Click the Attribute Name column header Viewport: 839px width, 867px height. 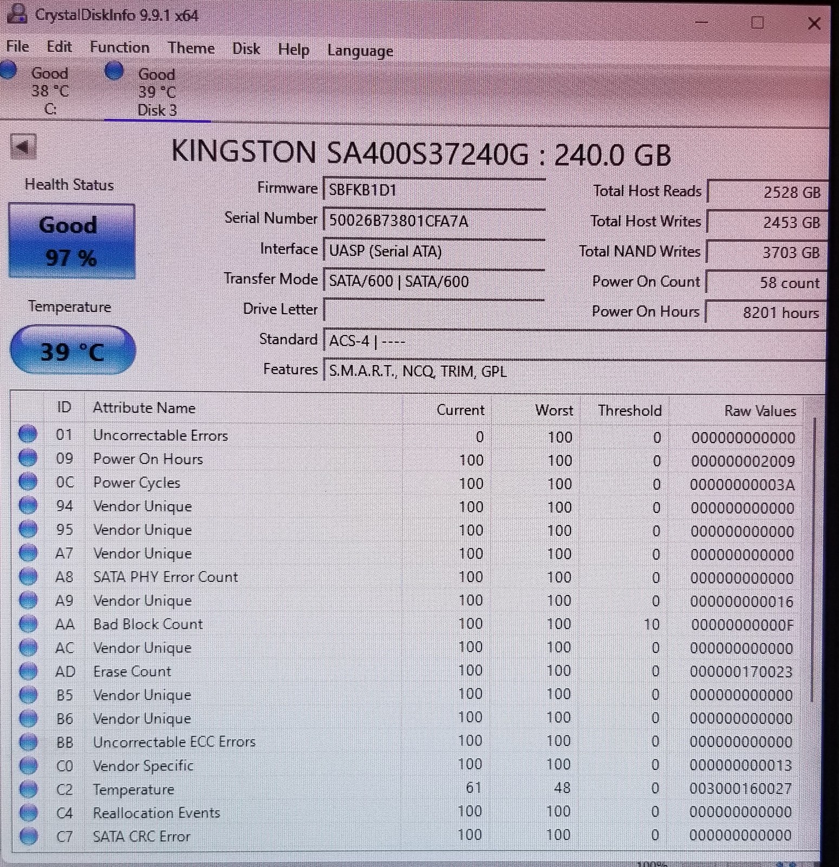(244, 408)
